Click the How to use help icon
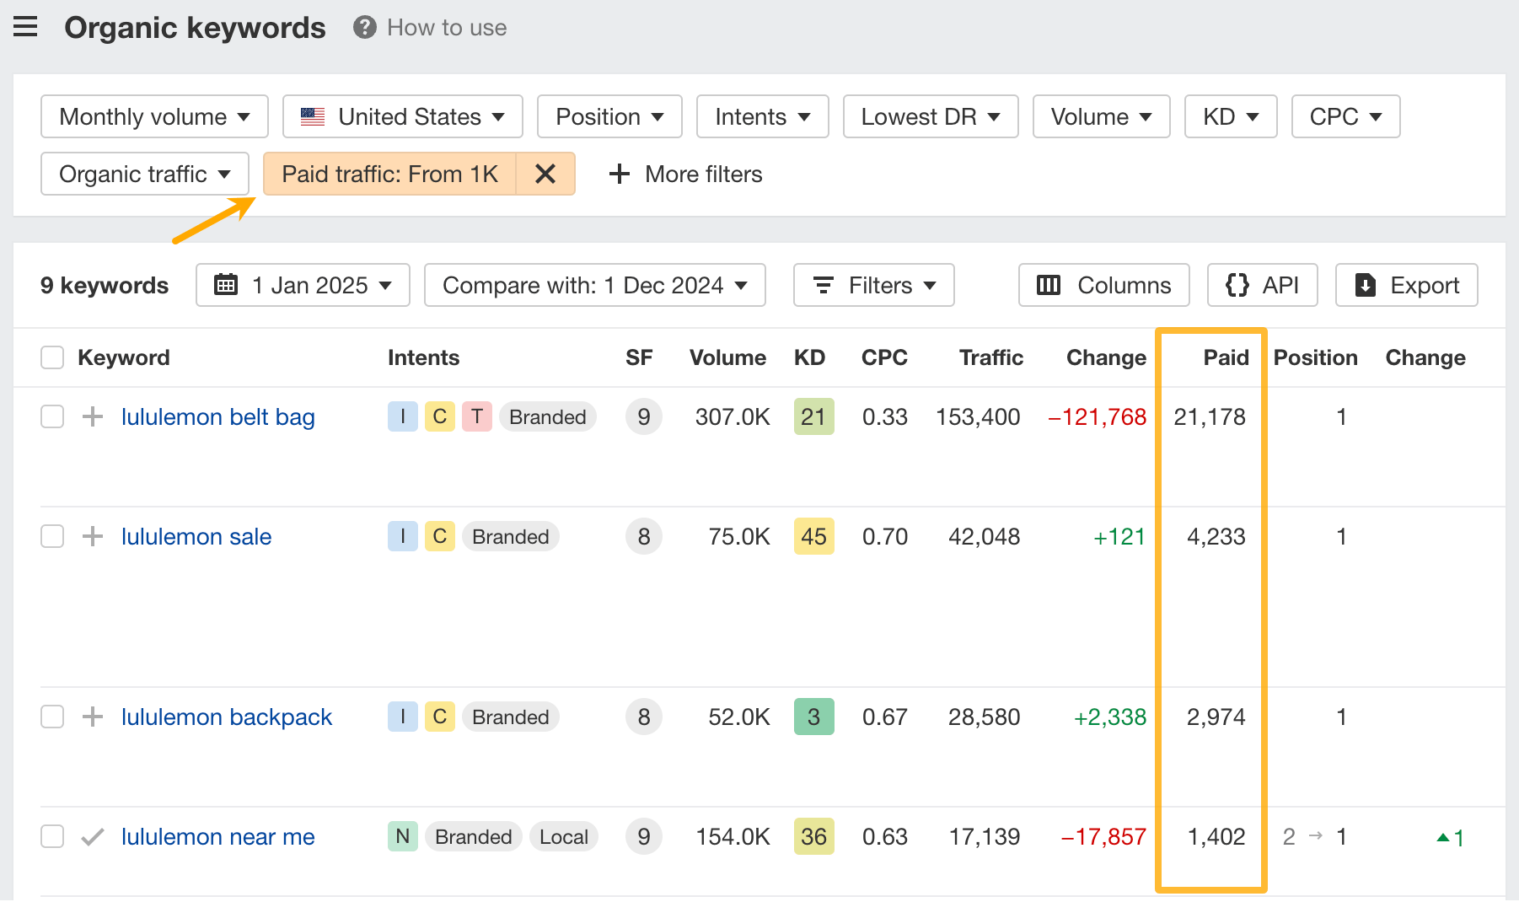Screen dimensions: 1519x902 pos(364,28)
